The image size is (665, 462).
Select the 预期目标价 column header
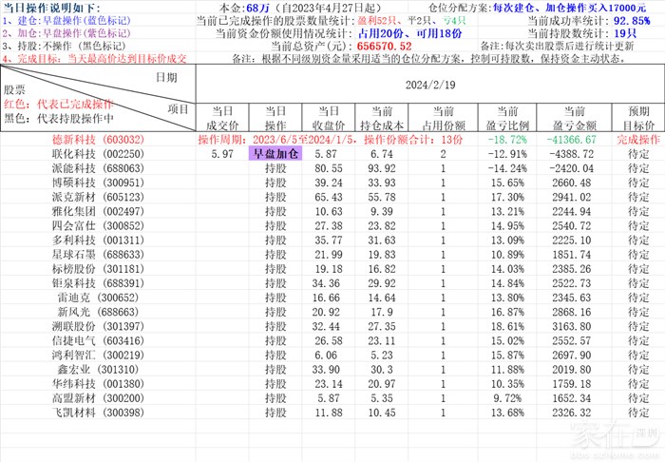(x=637, y=118)
